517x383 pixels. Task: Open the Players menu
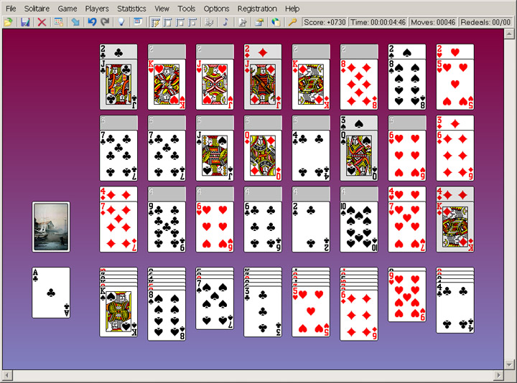point(97,9)
